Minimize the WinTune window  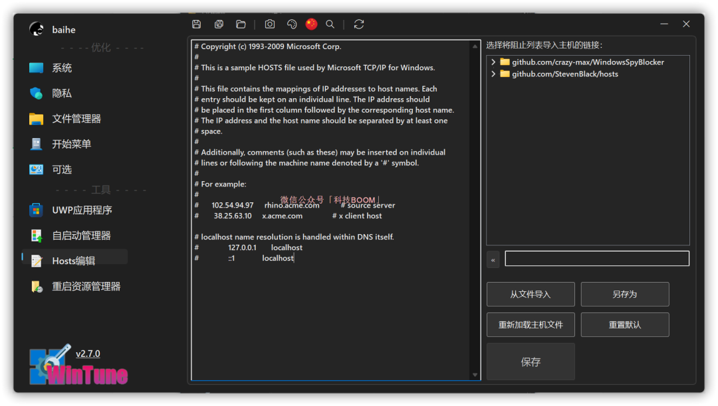point(664,24)
